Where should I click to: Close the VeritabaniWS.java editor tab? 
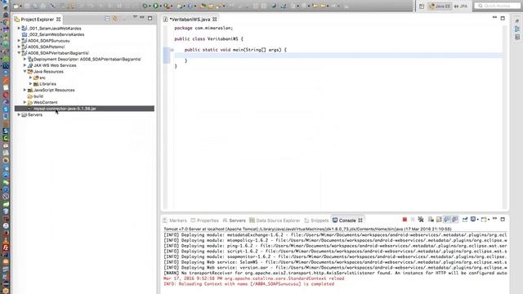(215, 20)
